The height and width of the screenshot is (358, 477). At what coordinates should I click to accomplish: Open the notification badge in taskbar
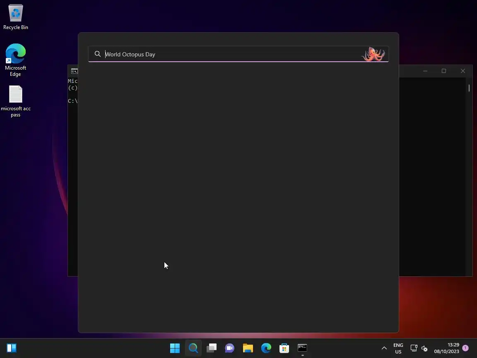click(x=465, y=348)
